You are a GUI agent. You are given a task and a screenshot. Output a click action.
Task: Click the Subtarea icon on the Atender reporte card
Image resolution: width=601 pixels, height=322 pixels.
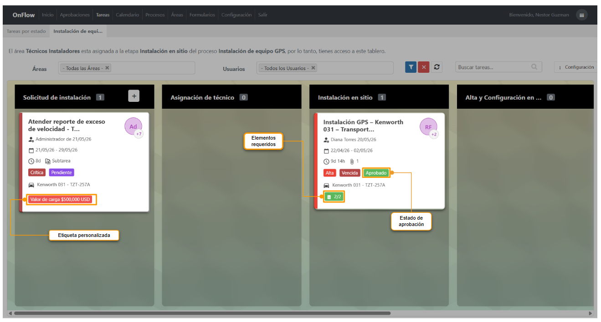pos(48,161)
